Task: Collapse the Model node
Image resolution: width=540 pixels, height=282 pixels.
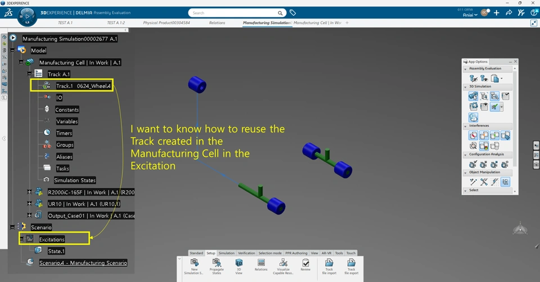Action: click(12, 50)
